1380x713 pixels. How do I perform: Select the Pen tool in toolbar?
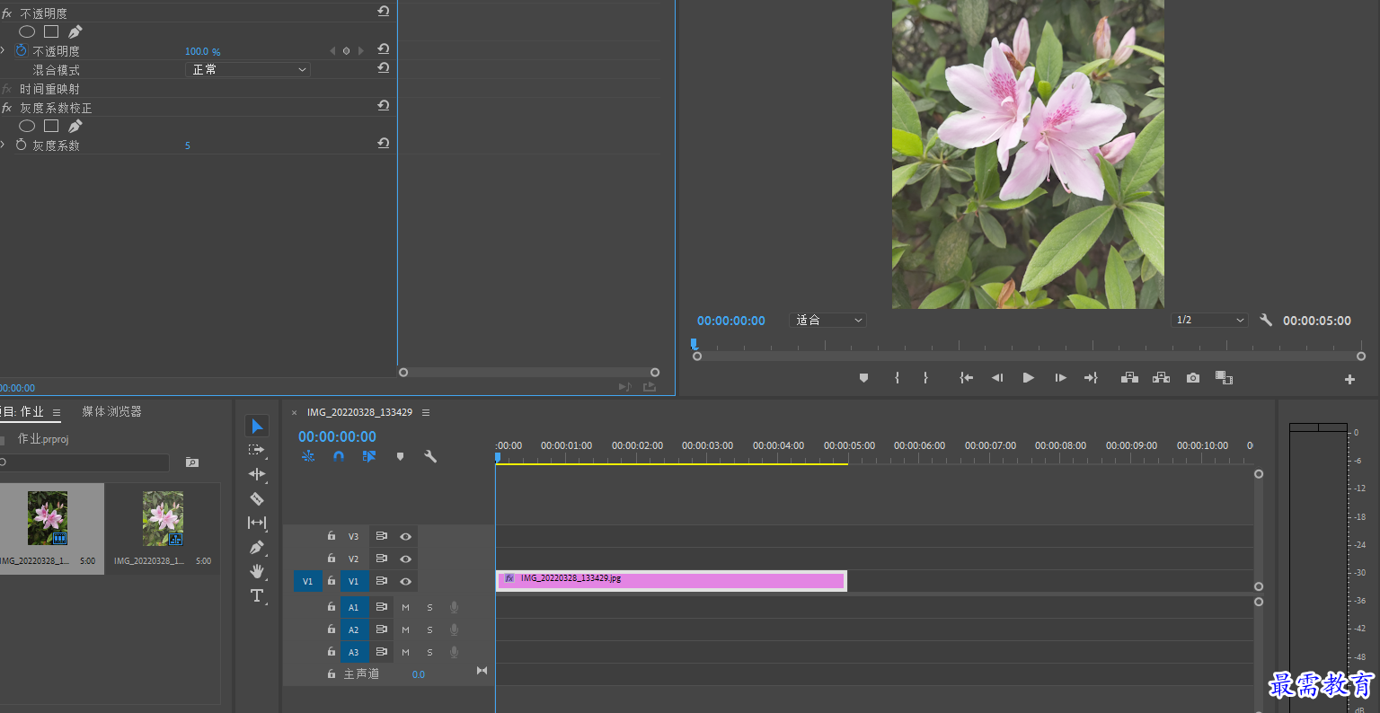tap(257, 547)
